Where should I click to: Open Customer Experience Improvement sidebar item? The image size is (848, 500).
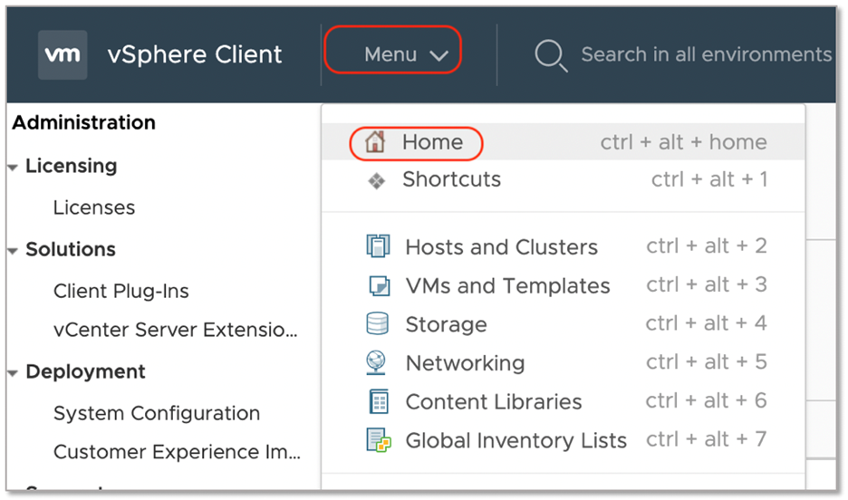177,452
